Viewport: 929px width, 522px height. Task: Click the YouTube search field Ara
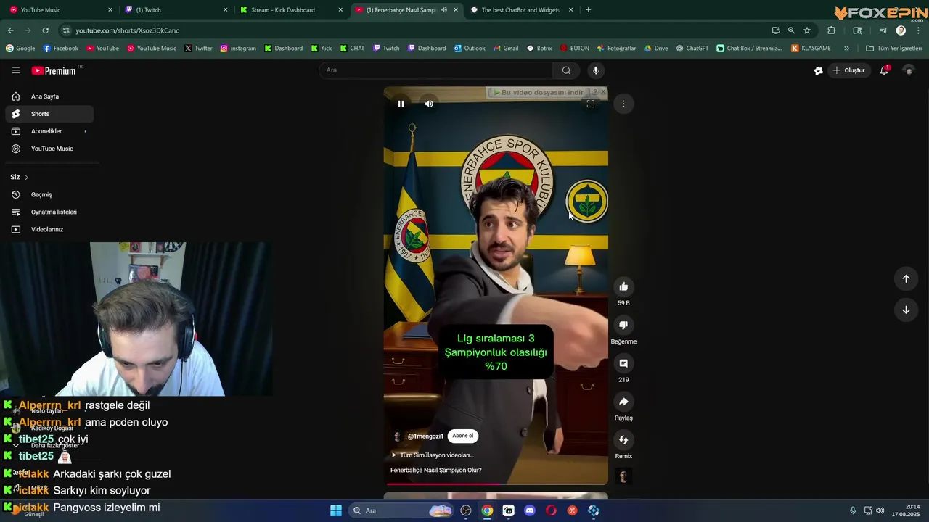coord(435,70)
